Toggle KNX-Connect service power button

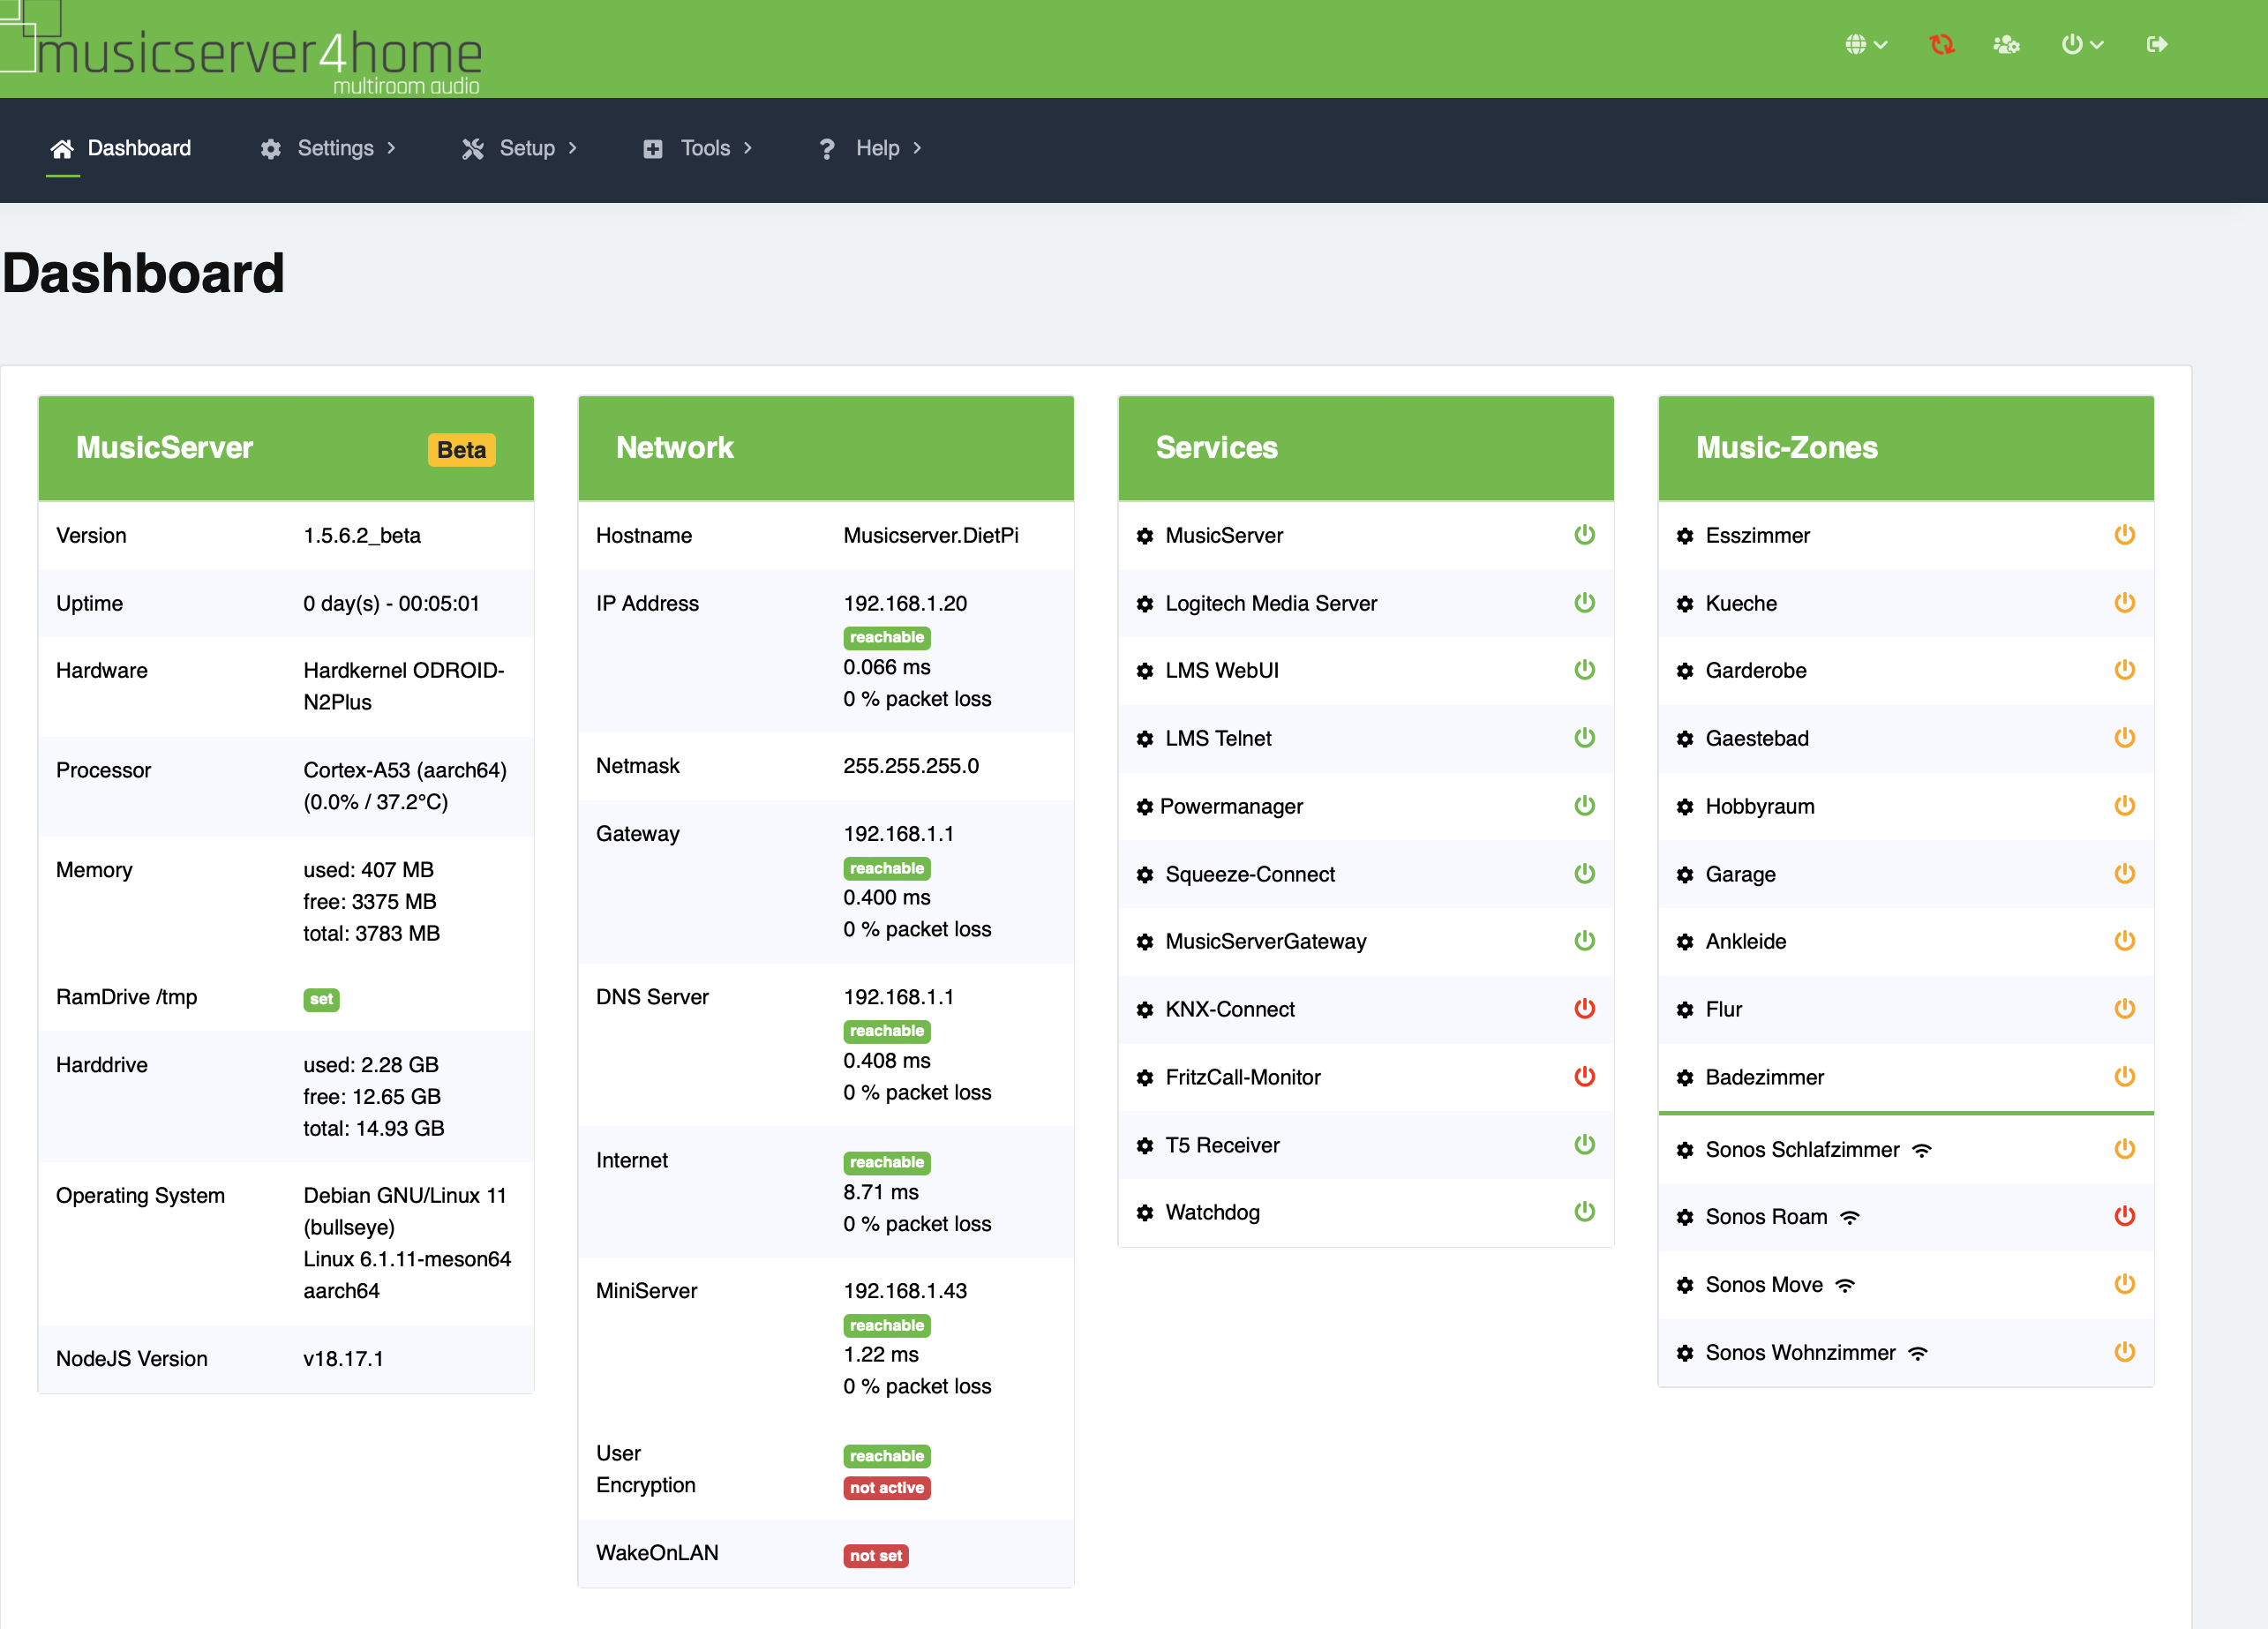pos(1584,1008)
